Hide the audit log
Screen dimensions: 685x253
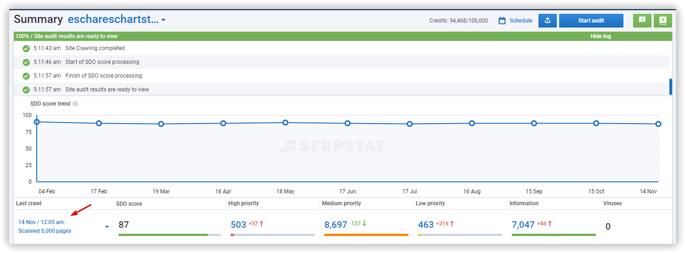[x=600, y=36]
